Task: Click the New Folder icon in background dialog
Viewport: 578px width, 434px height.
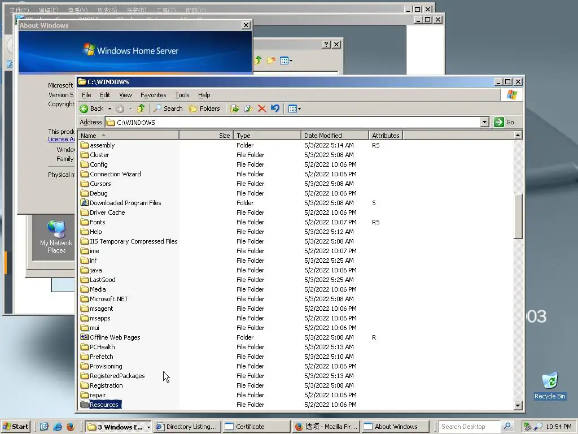Action: [x=271, y=60]
